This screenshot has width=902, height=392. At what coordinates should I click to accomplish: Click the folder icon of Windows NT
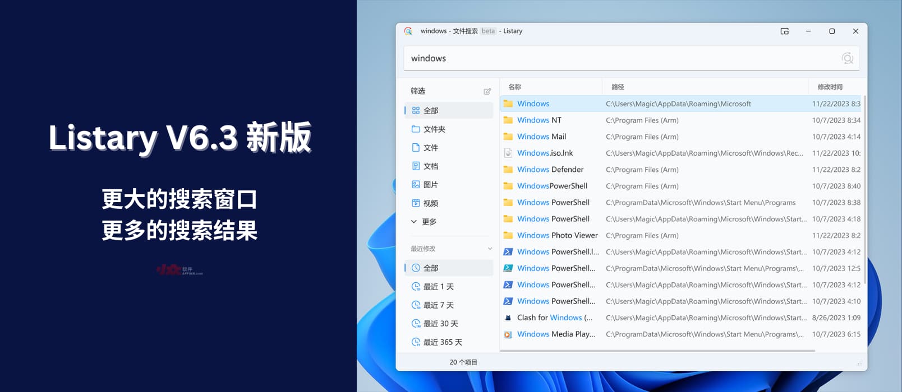point(508,120)
